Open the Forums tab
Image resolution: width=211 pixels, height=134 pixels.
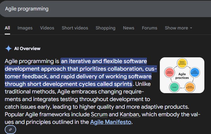[149, 28]
